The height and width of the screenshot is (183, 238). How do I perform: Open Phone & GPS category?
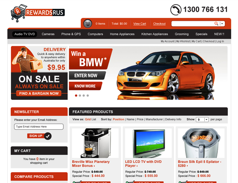tap(71, 34)
